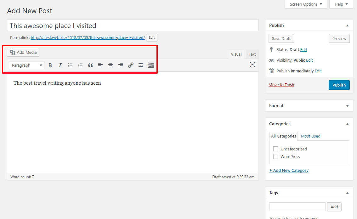Collapse the Categories panel
Viewport: 357px width, 219px height.
pos(348,124)
